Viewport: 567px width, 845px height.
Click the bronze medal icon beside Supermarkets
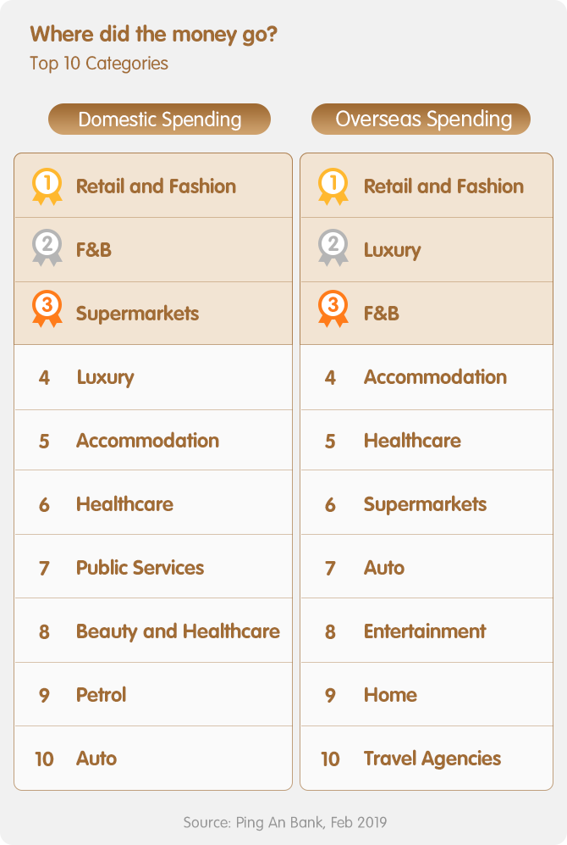click(47, 309)
